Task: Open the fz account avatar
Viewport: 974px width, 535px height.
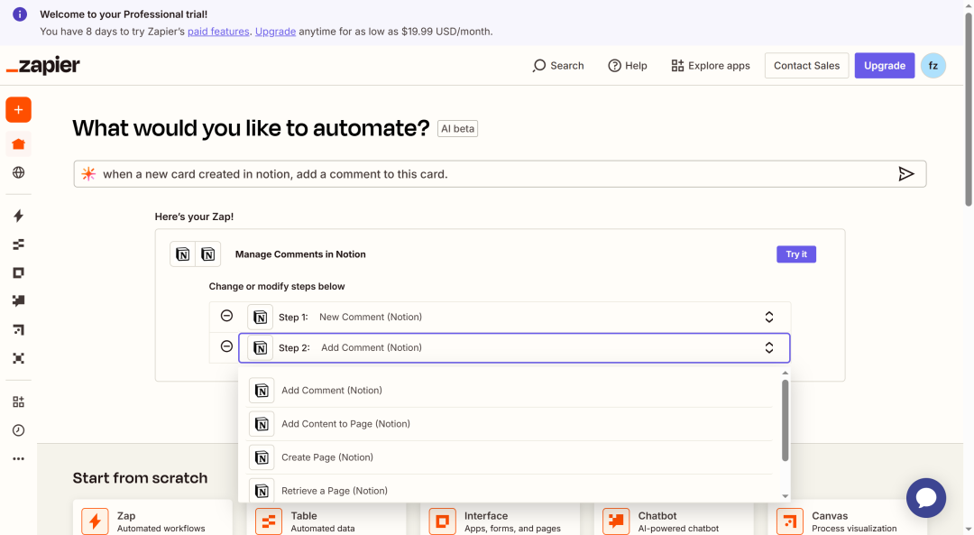Action: [x=933, y=66]
